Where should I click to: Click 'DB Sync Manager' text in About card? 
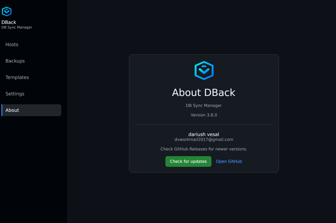pos(204,106)
